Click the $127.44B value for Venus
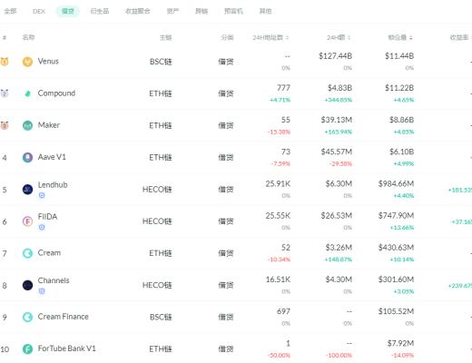 tap(335, 56)
